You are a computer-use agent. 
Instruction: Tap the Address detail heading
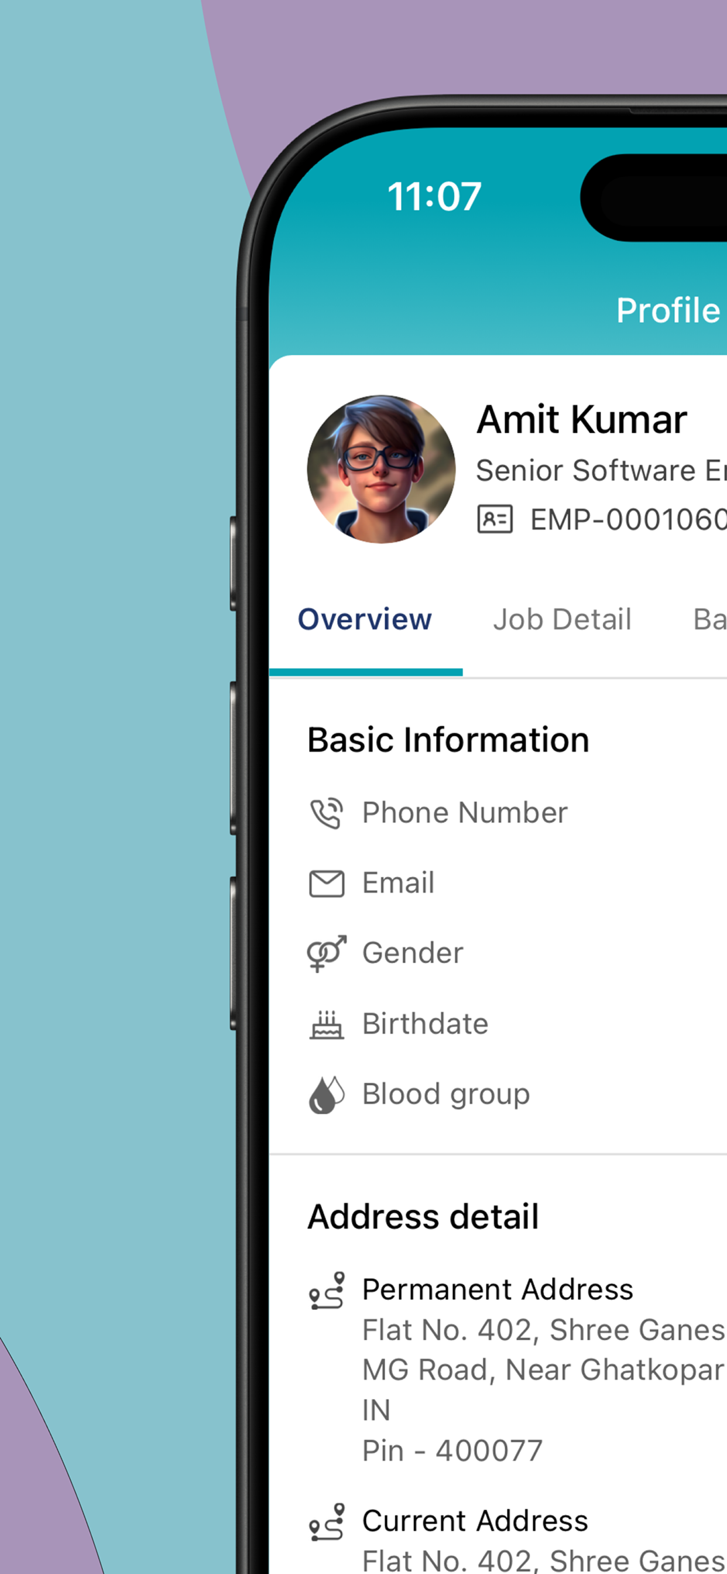coord(423,1217)
